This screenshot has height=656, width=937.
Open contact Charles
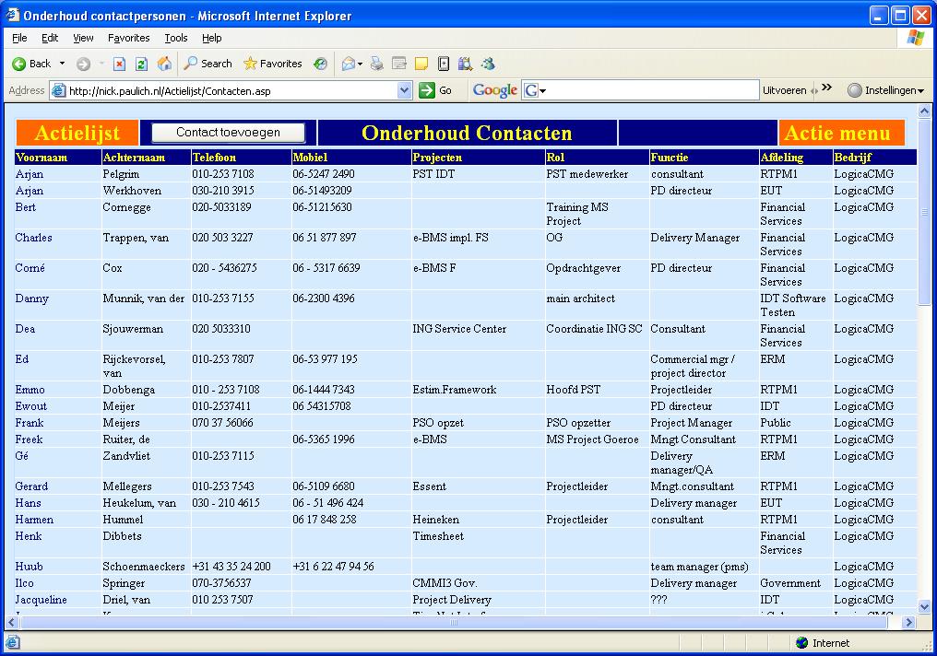pyautogui.click(x=33, y=238)
